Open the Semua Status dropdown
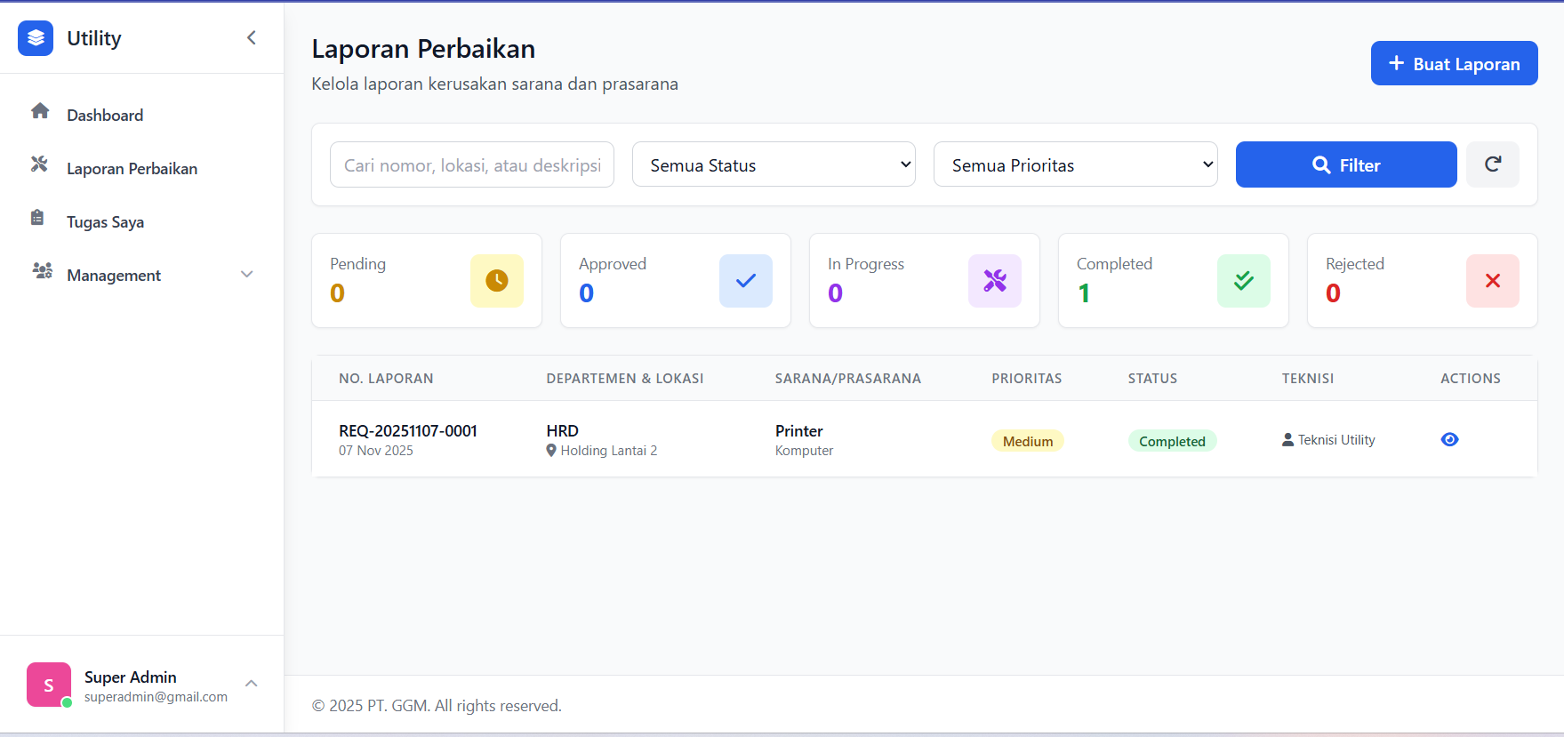The image size is (1564, 737). [x=774, y=164]
